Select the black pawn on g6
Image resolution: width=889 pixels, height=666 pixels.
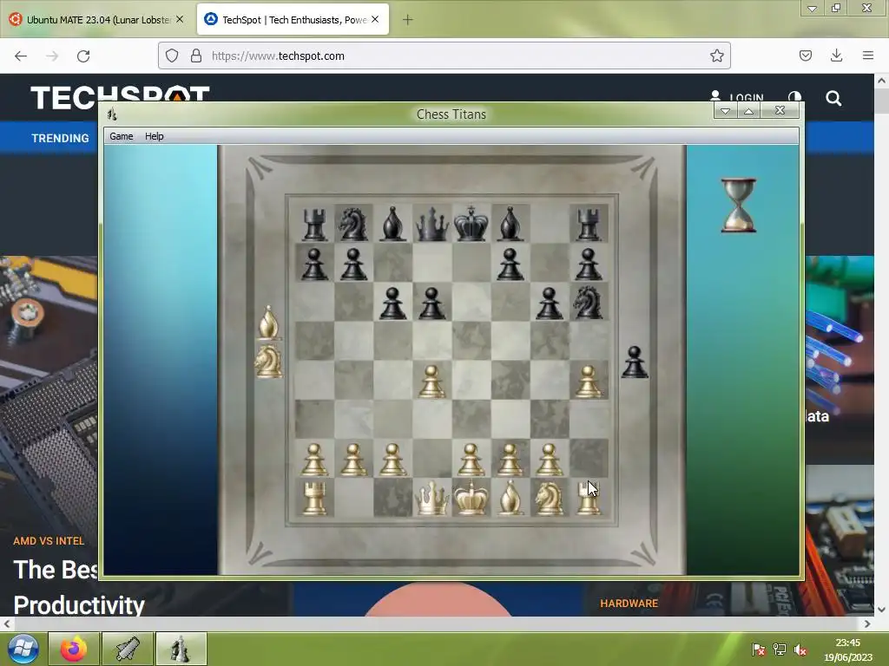[x=549, y=303]
